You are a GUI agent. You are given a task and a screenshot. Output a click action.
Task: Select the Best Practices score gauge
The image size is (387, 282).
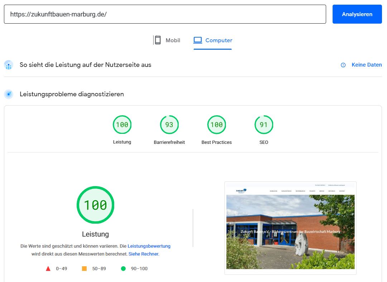217,125
